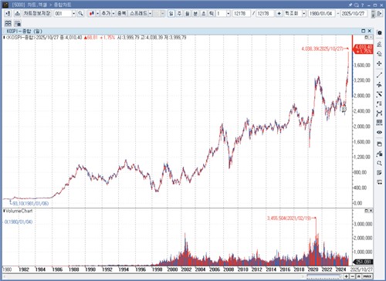Open chart settings gear in right sidebar
This screenshot has height=281, width=386.
[x=379, y=33]
